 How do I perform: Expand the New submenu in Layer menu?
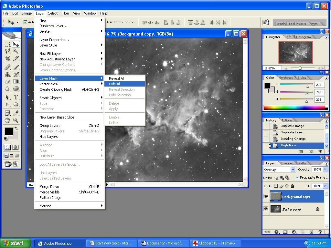tap(70, 20)
